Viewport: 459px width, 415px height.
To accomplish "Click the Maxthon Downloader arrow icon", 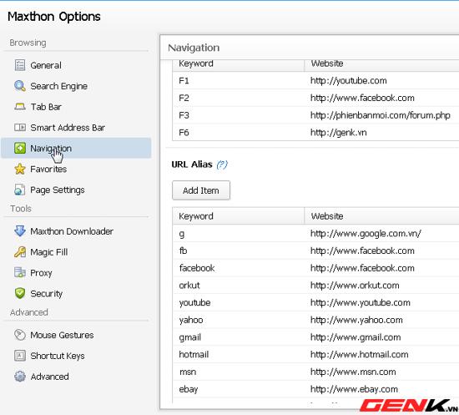I will [x=20, y=231].
